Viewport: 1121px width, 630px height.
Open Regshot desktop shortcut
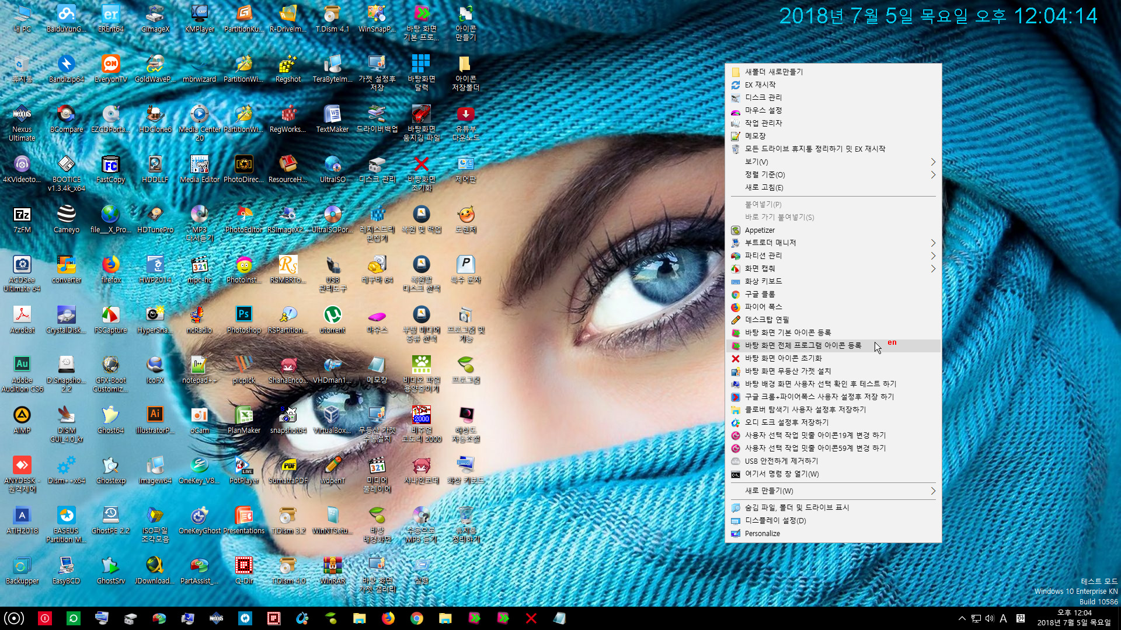click(x=288, y=69)
